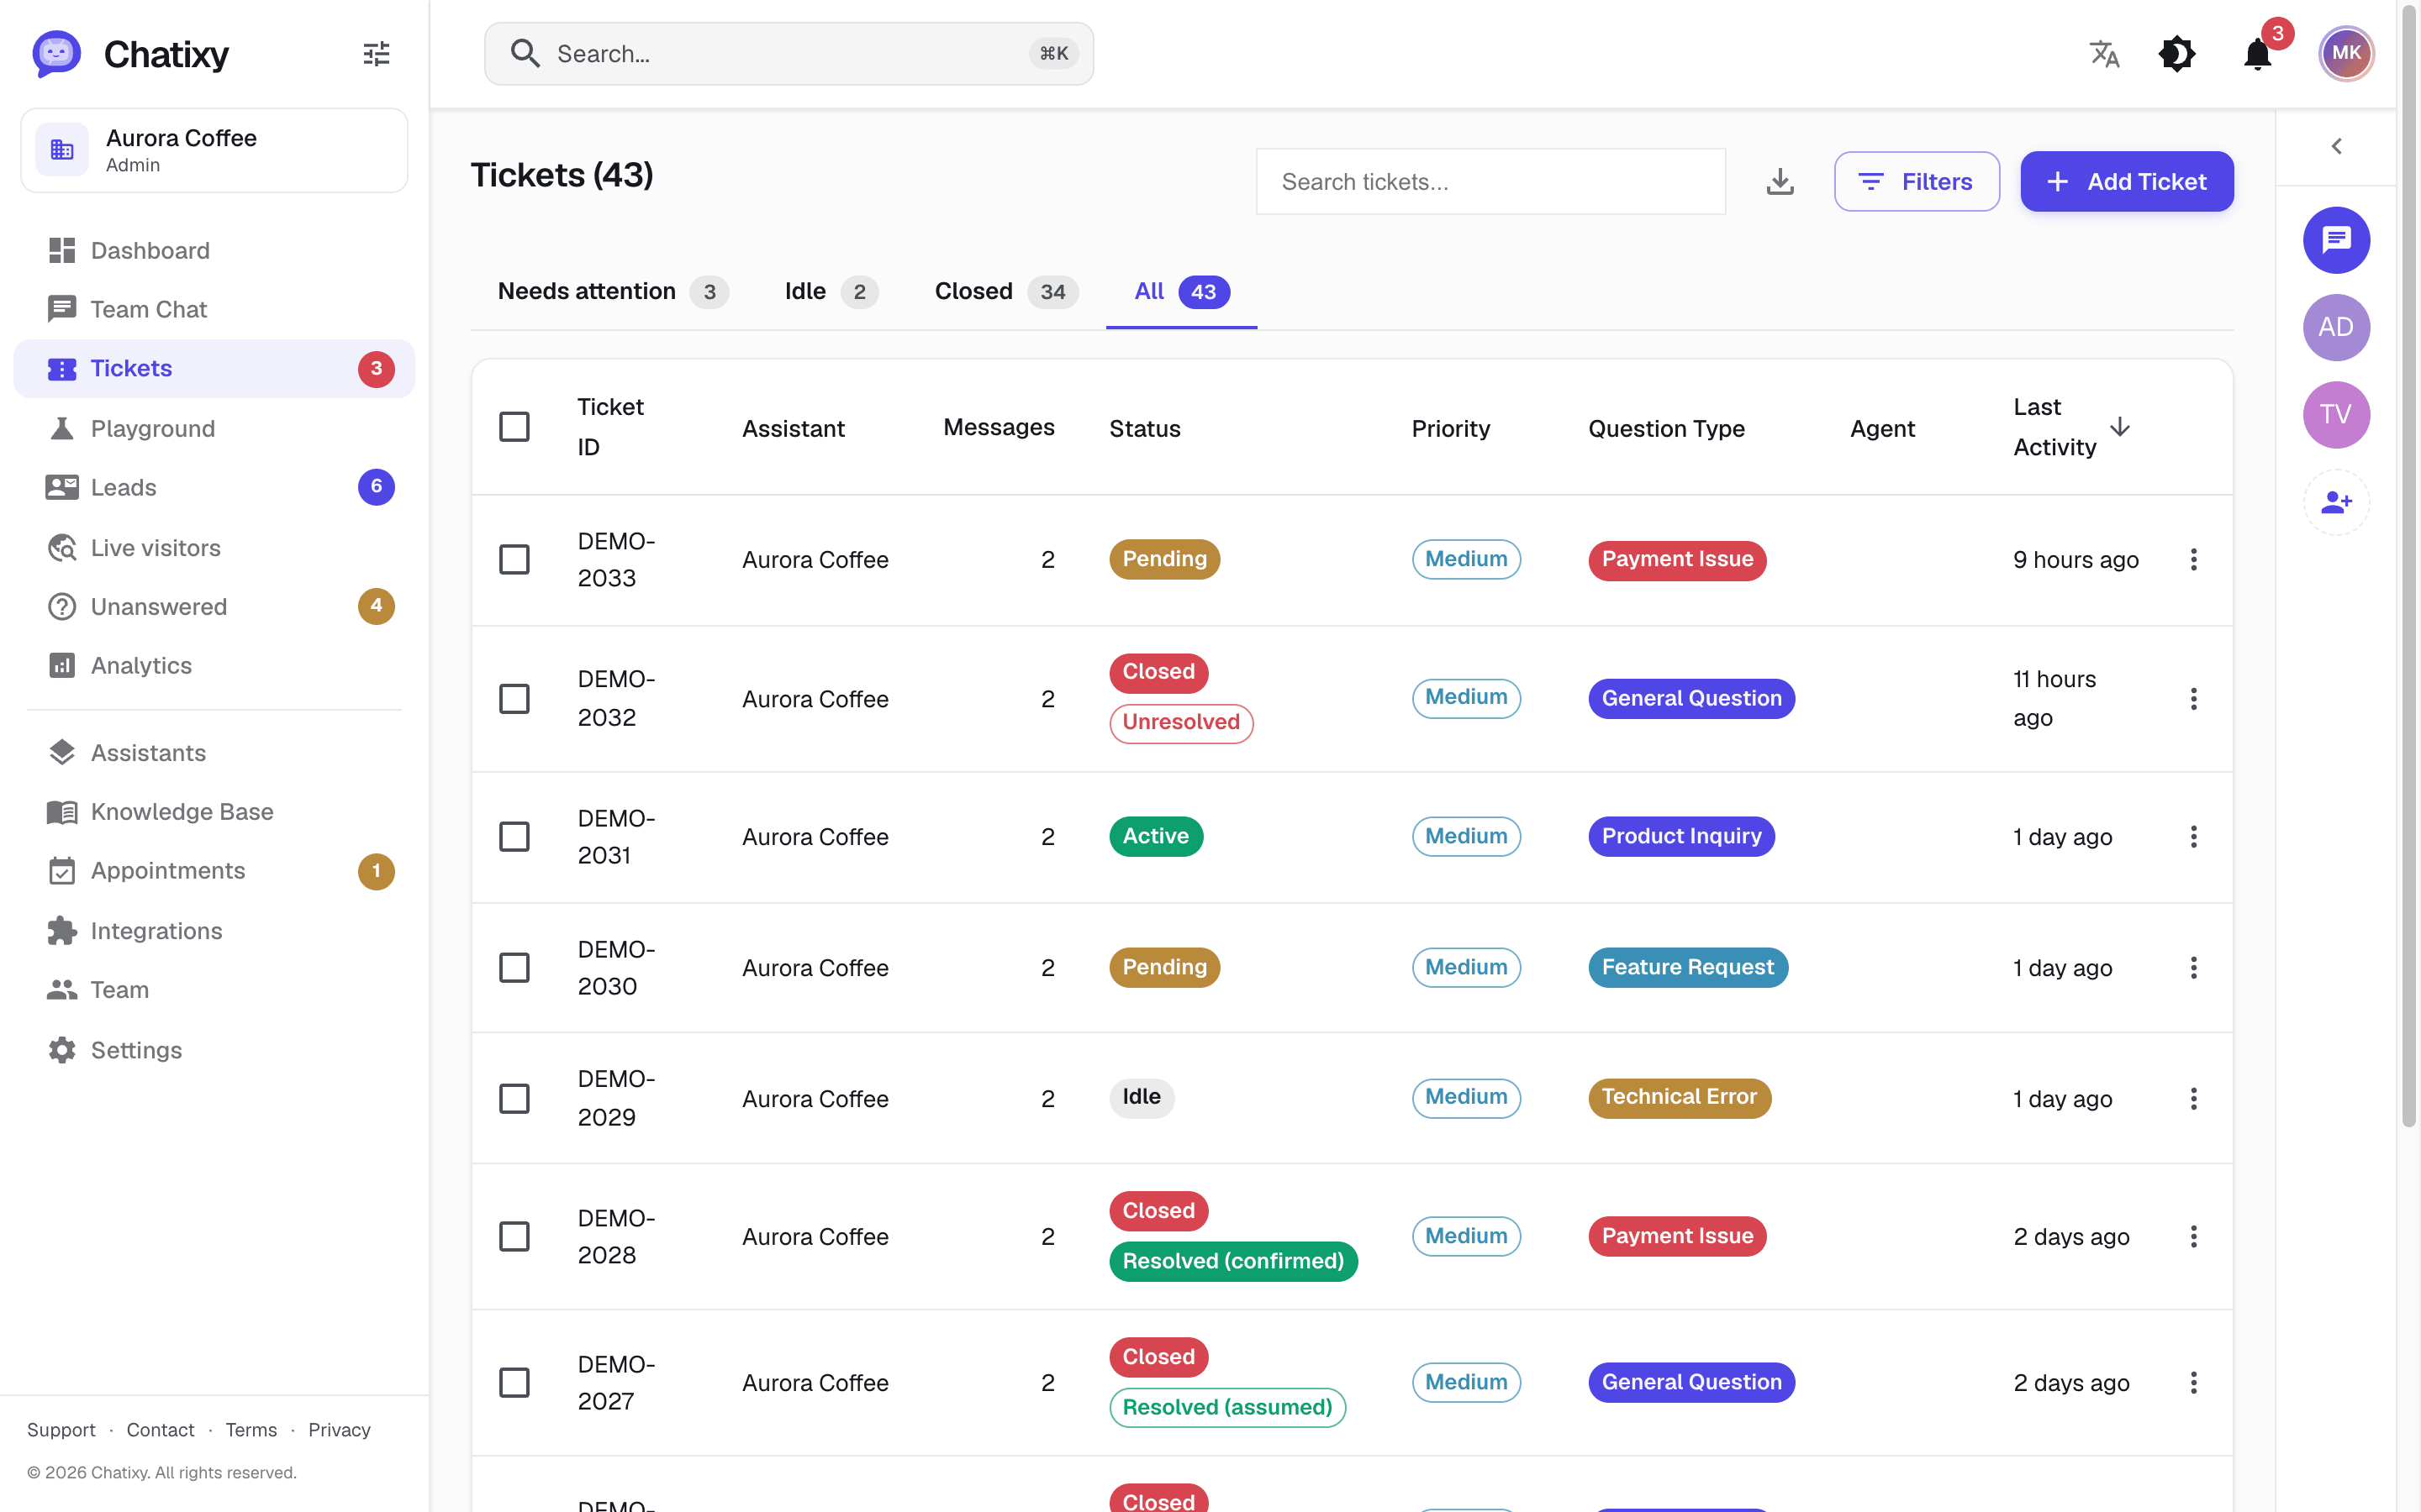Focus the global Search box

(789, 54)
